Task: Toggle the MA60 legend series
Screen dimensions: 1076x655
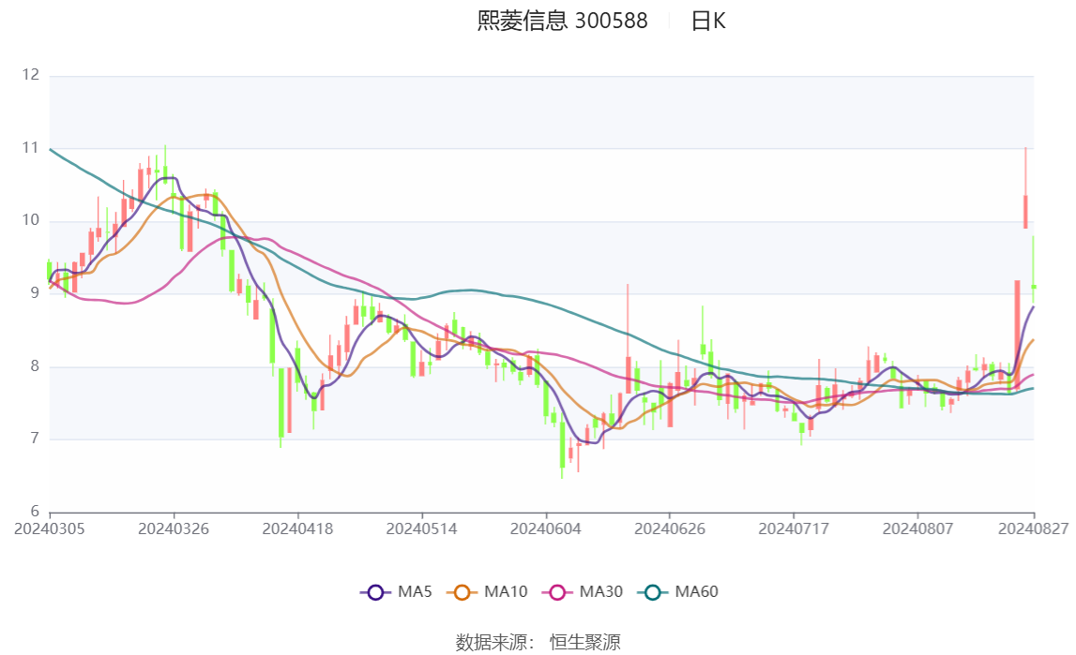Action: tap(678, 592)
